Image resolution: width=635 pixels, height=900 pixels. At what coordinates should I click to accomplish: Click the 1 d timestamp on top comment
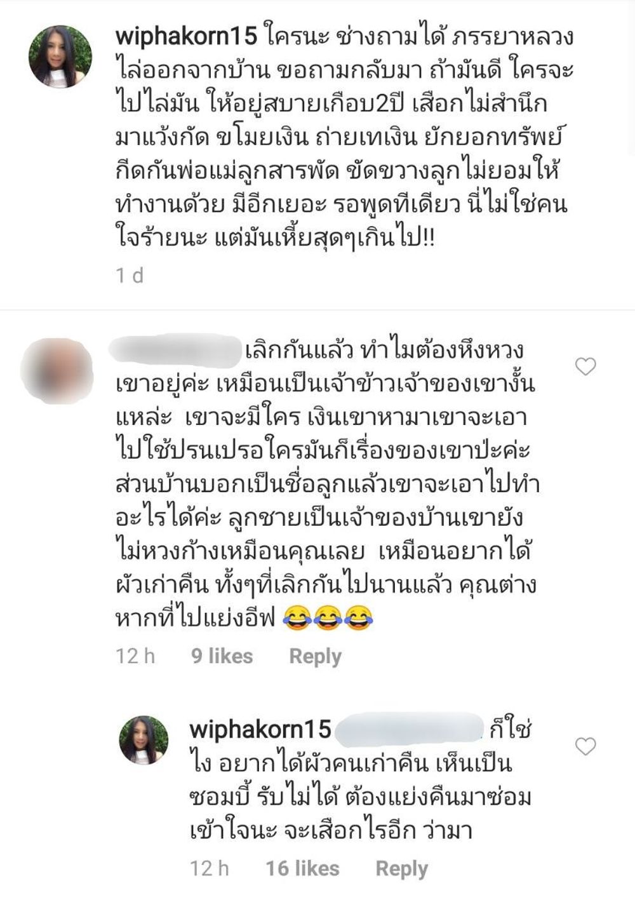[x=130, y=275]
